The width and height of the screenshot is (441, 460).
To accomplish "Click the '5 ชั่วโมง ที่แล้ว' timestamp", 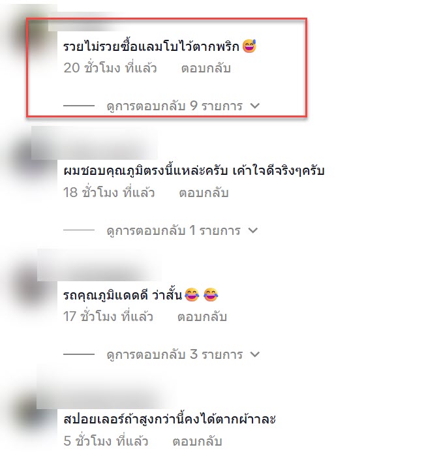I will pos(106,441).
